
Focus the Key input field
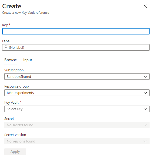[76, 31]
